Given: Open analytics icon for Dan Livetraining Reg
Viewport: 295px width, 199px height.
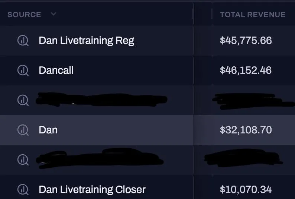Looking at the screenshot, I should click(x=23, y=41).
